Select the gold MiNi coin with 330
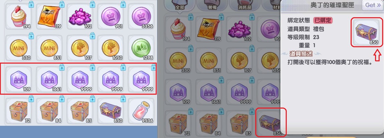Image resolution: width=384 pixels, height=138 pixels. click(x=19, y=48)
